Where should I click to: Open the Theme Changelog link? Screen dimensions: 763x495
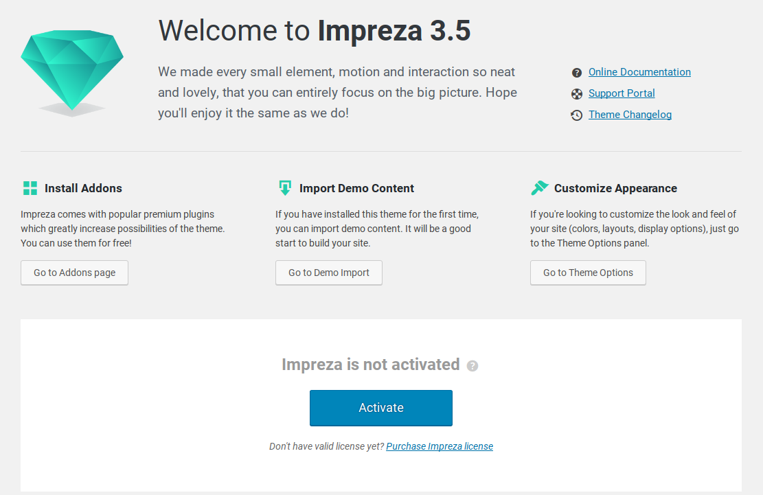(x=629, y=114)
